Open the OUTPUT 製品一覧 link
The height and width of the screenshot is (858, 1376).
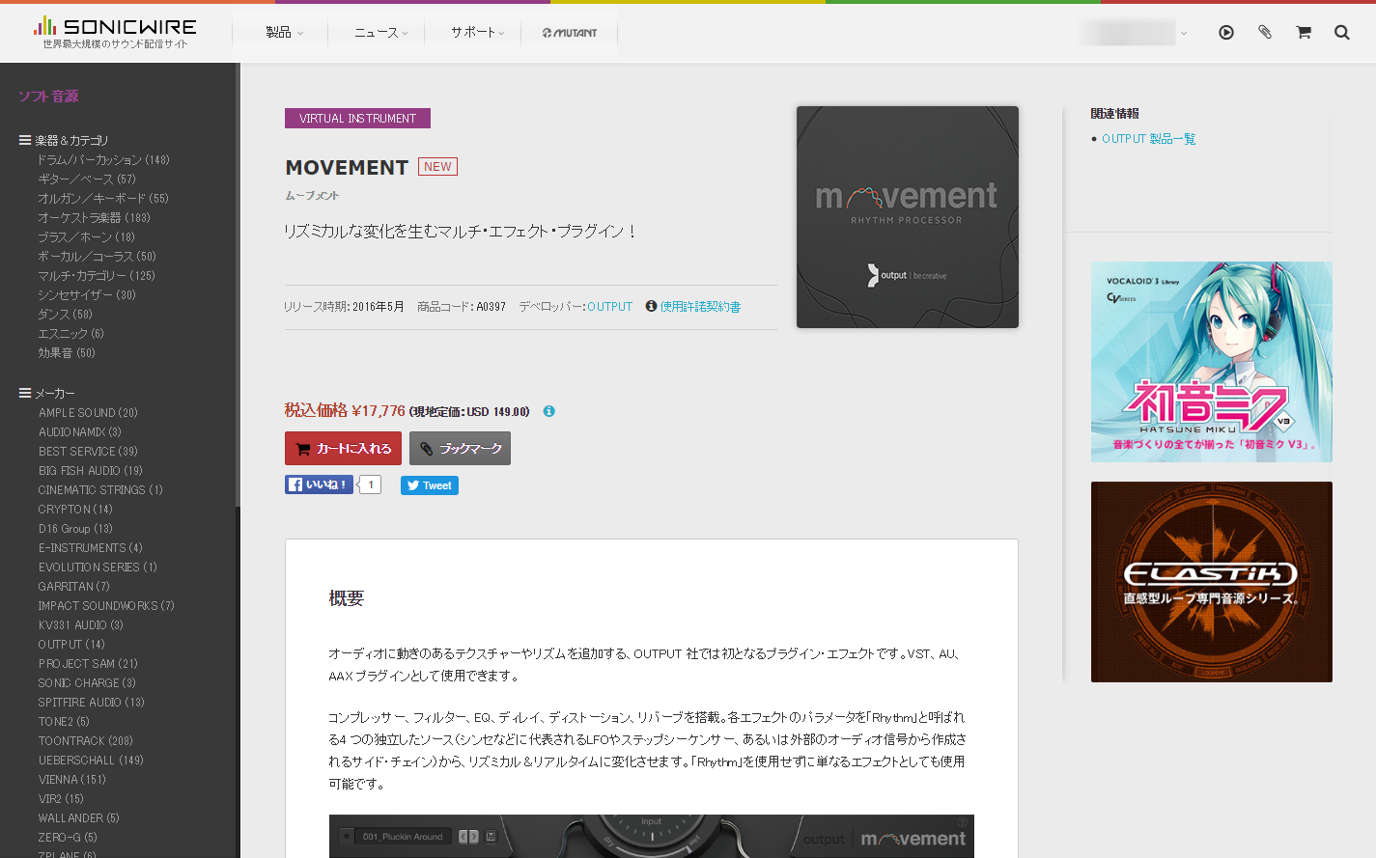pyautogui.click(x=1148, y=139)
